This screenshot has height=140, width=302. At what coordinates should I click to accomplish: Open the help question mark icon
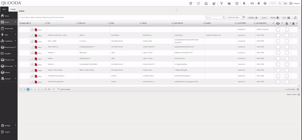point(265,3)
